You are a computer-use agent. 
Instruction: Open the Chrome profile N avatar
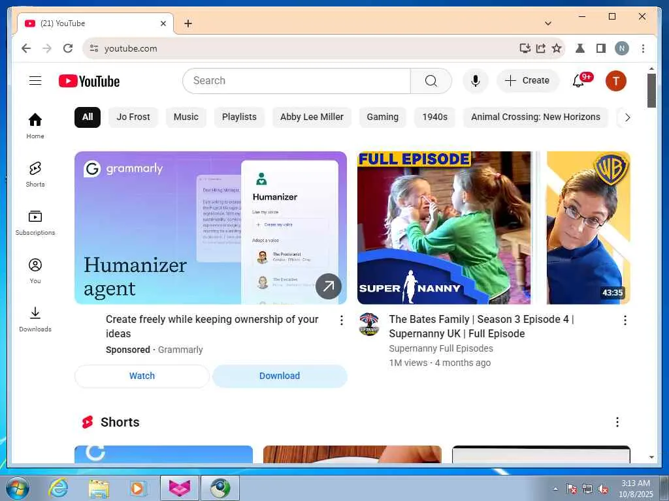pyautogui.click(x=622, y=48)
